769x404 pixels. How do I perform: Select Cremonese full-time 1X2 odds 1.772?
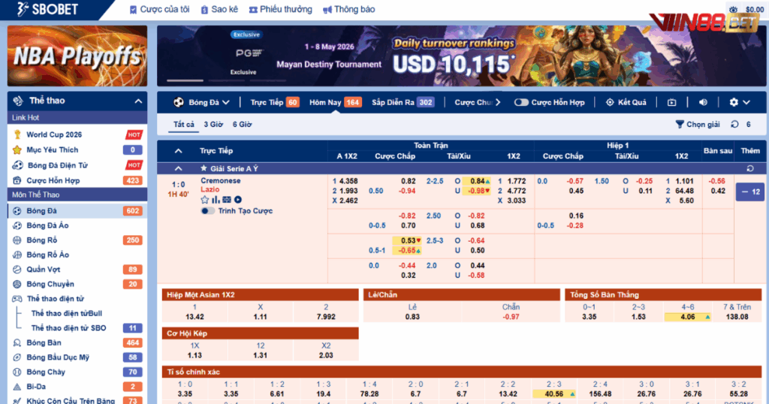517,181
